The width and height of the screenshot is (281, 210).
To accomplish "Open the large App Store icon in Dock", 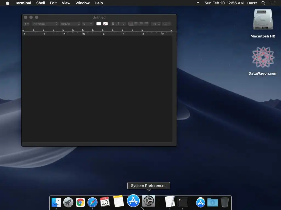I will pyautogui.click(x=133, y=200).
